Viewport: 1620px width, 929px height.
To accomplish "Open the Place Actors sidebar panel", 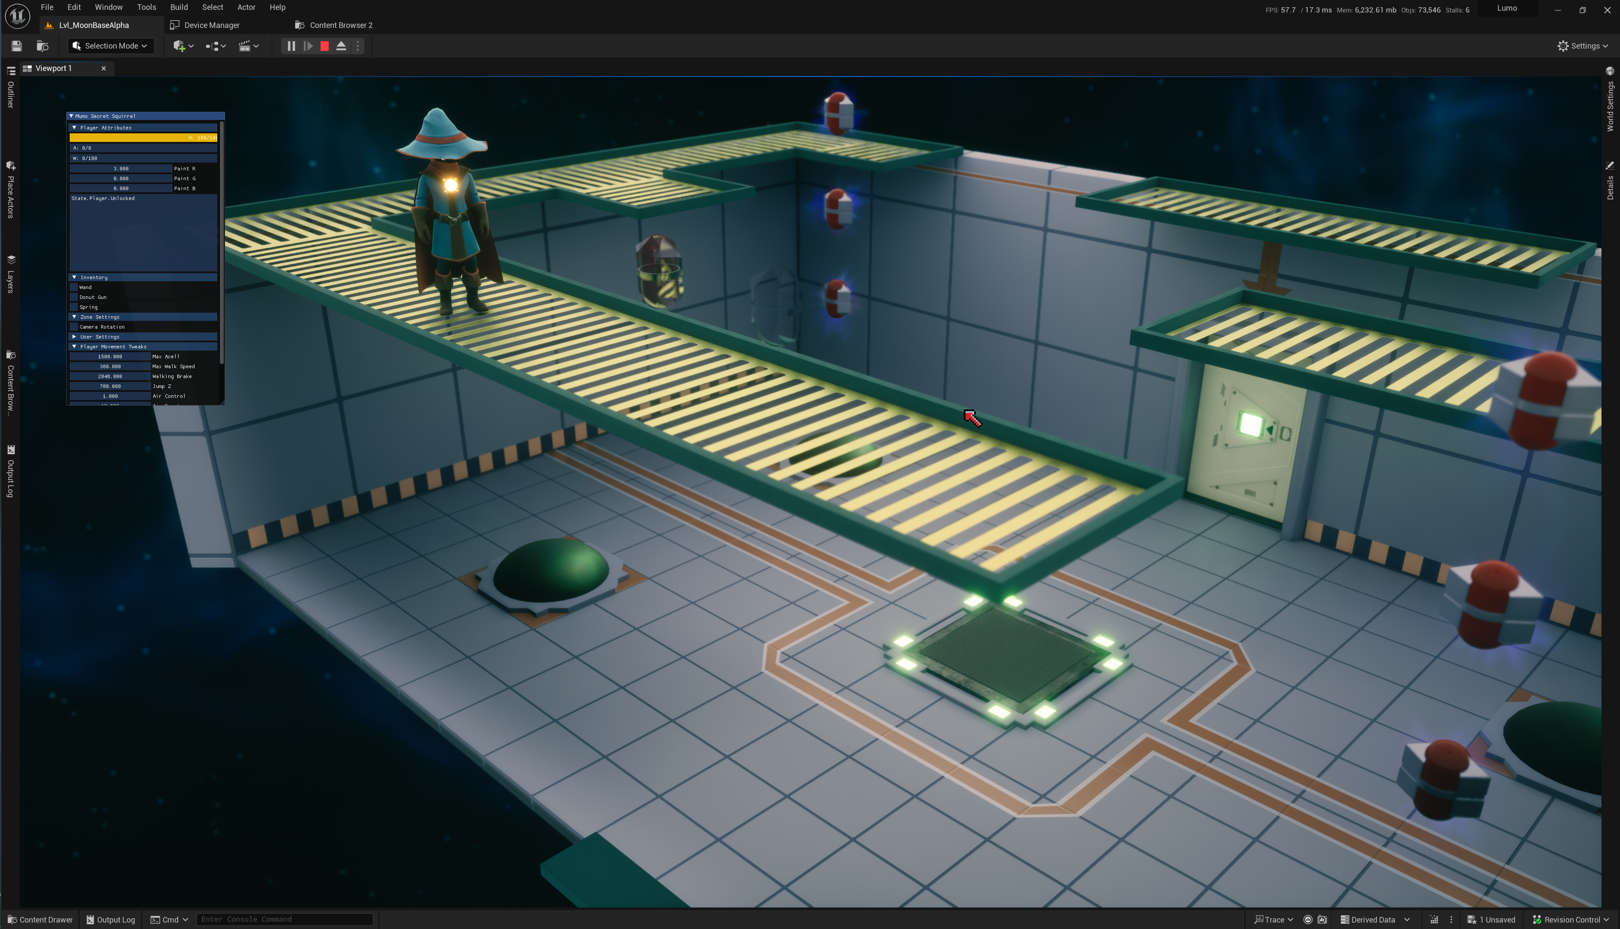I will pos(10,190).
